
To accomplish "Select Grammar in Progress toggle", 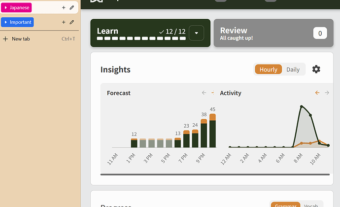I will (286, 205).
